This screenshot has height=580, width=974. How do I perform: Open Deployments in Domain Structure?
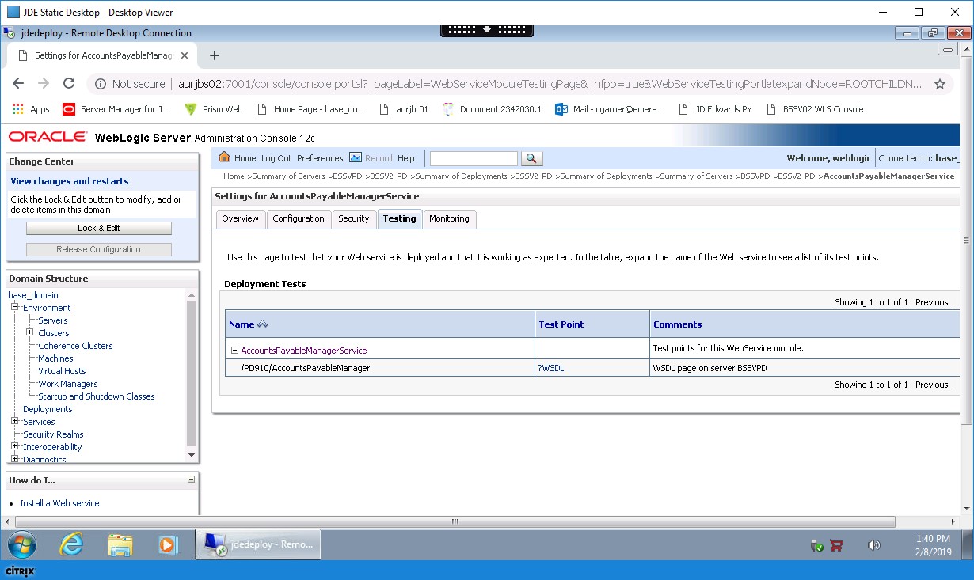point(48,409)
